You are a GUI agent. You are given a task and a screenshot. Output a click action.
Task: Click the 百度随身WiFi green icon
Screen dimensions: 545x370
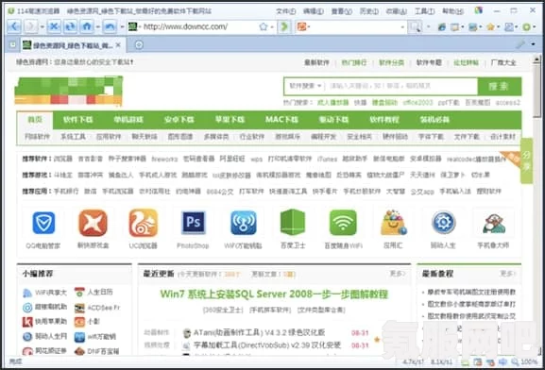point(343,223)
